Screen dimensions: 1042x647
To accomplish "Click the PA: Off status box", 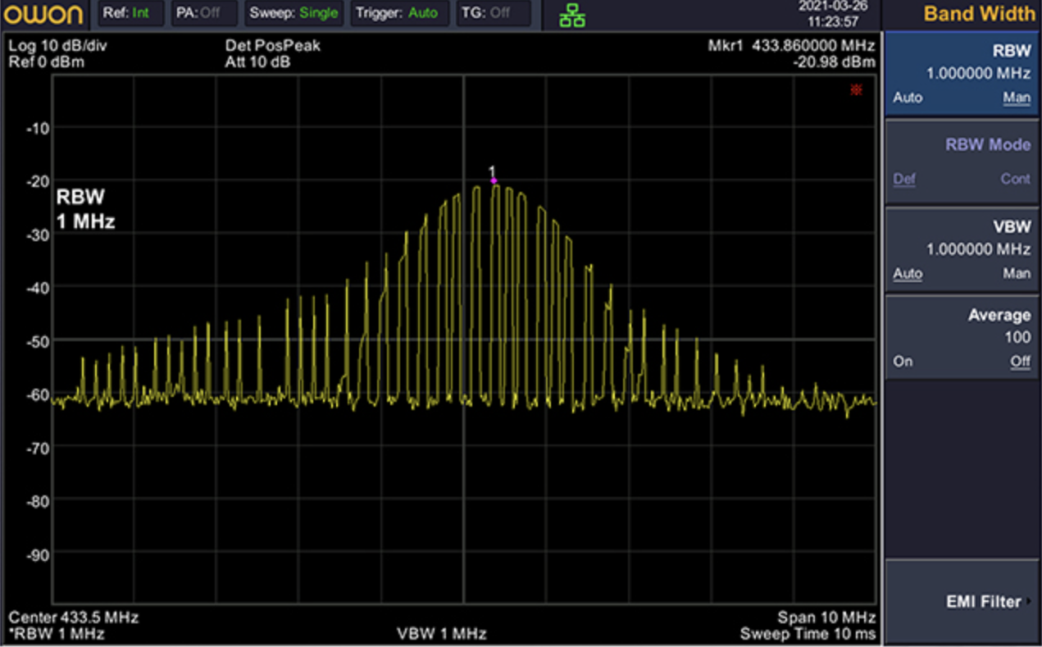I will pyautogui.click(x=204, y=13).
